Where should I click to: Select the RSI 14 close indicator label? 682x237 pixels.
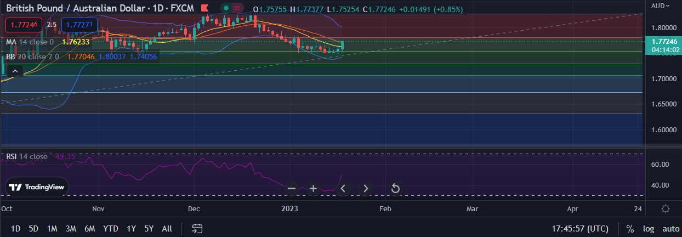(27, 156)
